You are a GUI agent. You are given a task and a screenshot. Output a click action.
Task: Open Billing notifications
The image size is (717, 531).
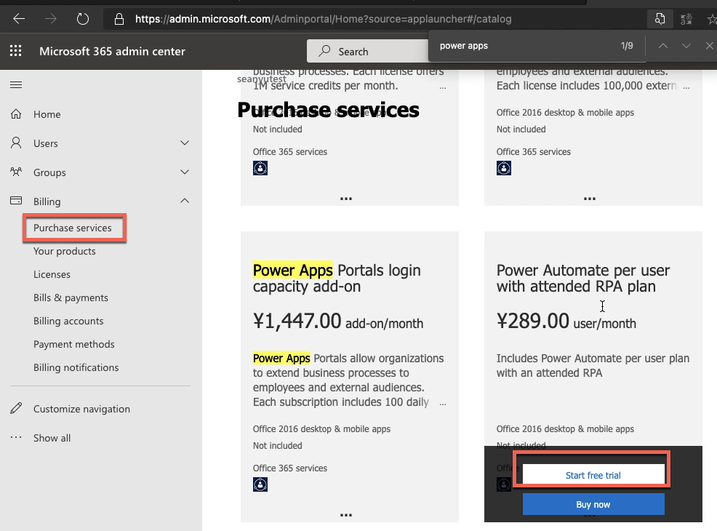(x=76, y=368)
